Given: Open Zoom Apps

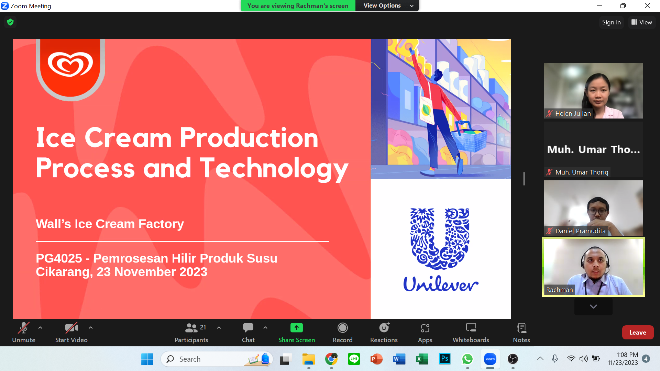Looking at the screenshot, I should 425,332.
